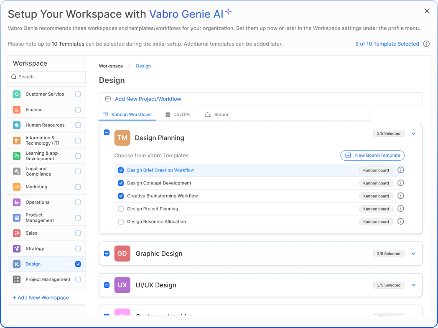Click the New Board/Template button
438x328 pixels.
tap(372, 156)
